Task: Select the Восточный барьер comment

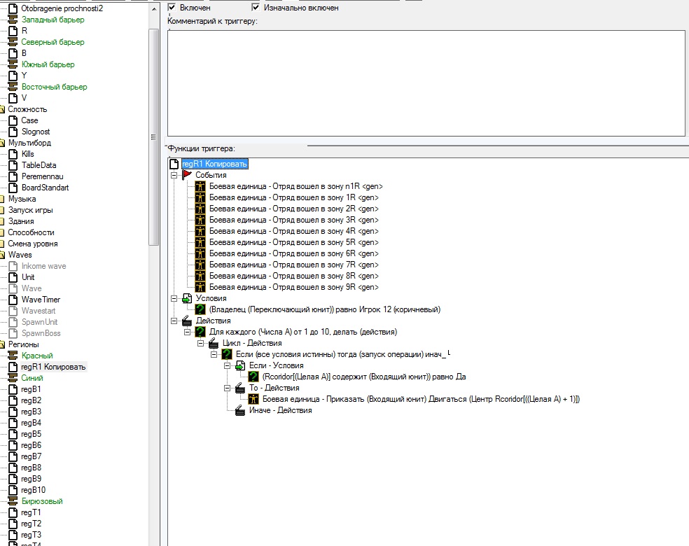Action: [x=55, y=87]
